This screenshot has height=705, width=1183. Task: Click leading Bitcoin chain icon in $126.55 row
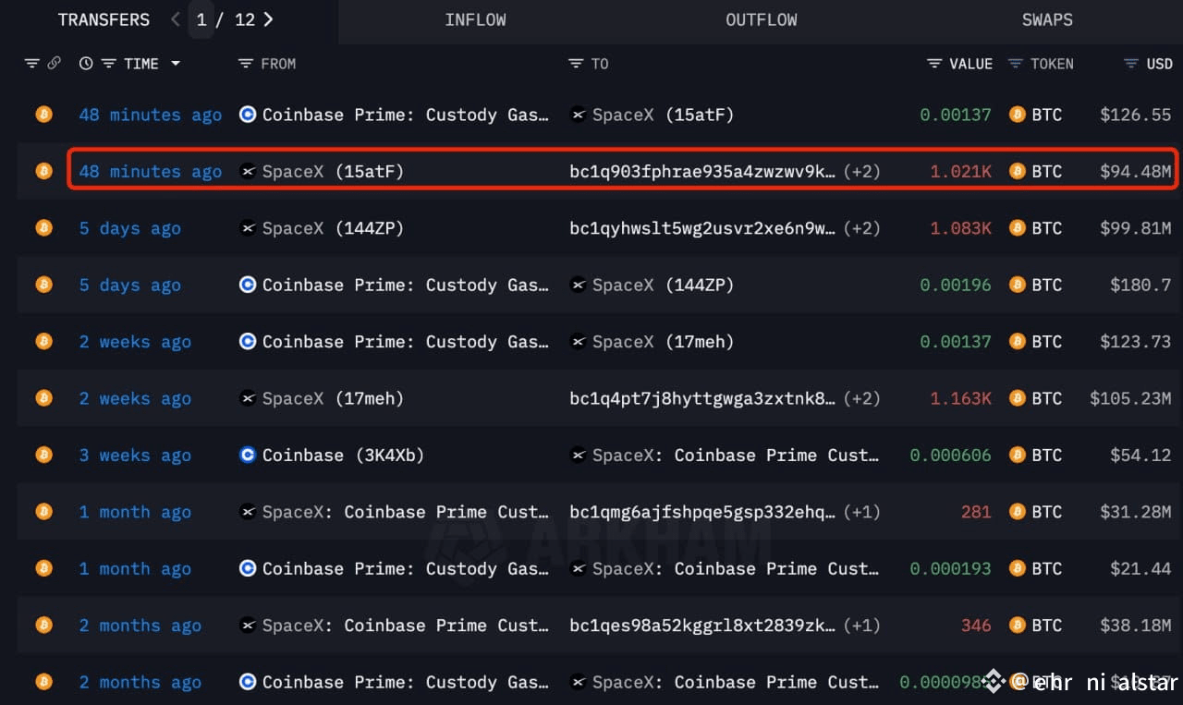pyautogui.click(x=43, y=115)
